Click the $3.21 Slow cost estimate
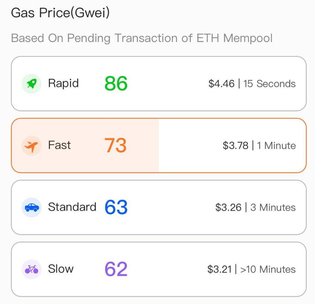This screenshot has width=315, height=304. click(220, 269)
